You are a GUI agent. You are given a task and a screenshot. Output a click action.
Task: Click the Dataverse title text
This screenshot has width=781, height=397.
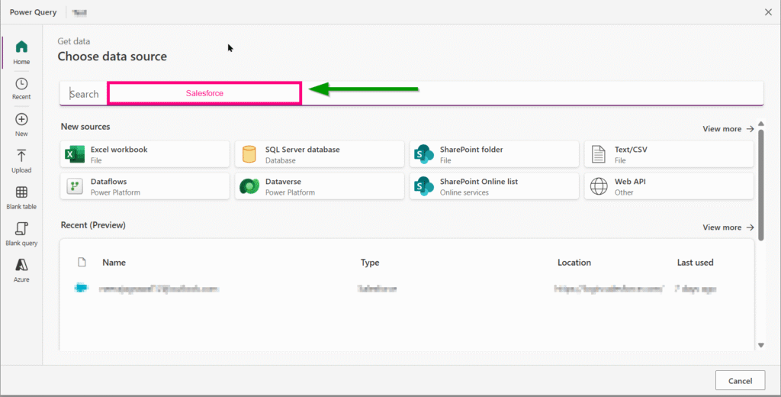point(283,182)
